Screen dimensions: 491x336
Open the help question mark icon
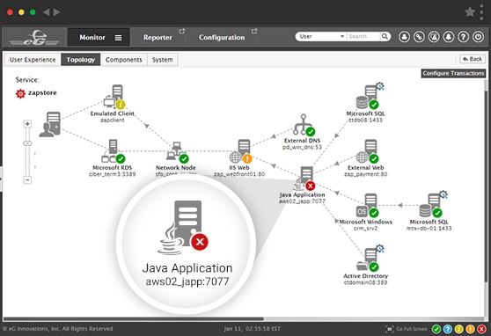463,37
